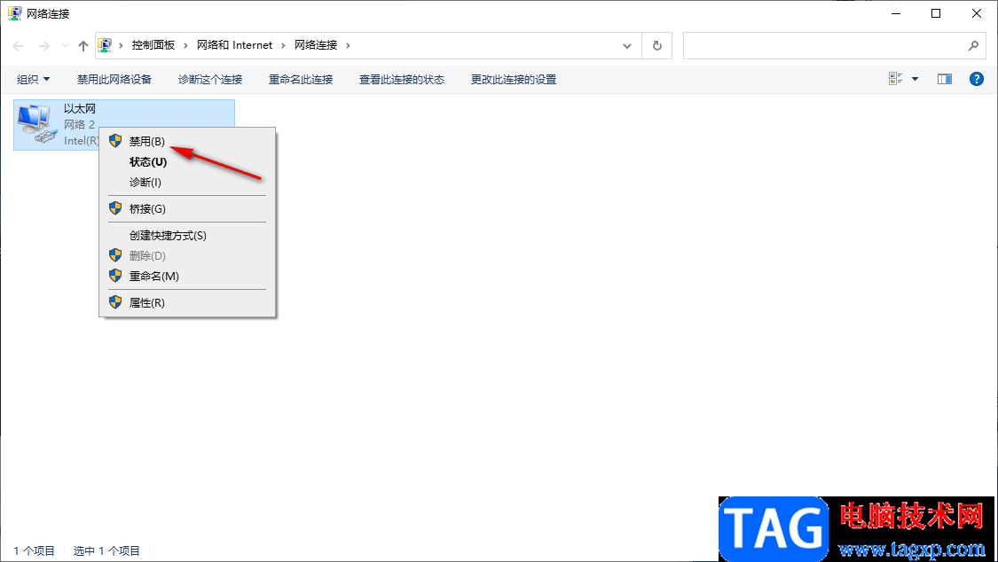This screenshot has height=562, width=998.
Task: Open help with the blue question icon
Action: pos(977,79)
